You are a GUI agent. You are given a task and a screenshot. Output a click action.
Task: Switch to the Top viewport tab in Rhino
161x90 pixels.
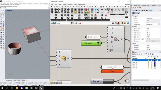click(x=15, y=80)
